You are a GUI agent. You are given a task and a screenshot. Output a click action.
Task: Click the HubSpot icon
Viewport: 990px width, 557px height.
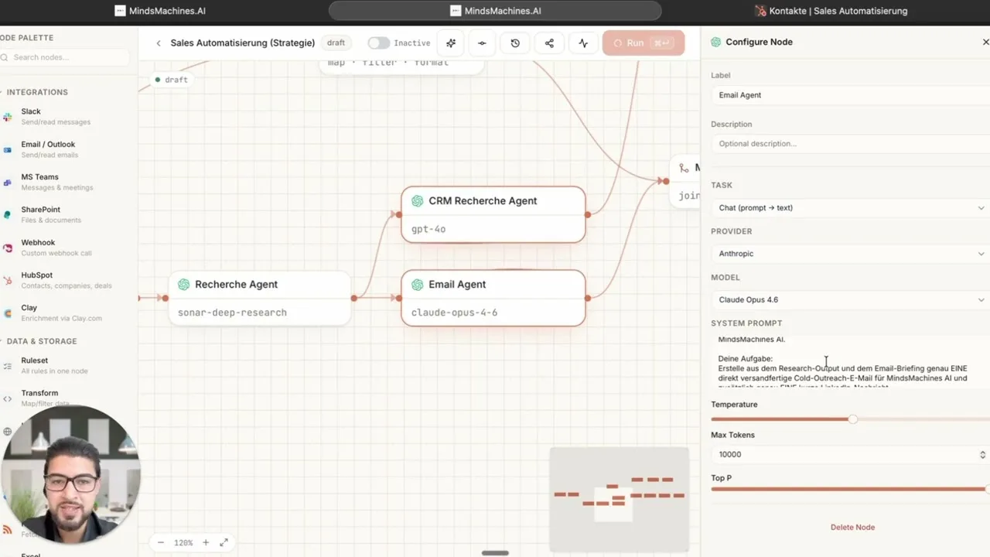(8, 280)
